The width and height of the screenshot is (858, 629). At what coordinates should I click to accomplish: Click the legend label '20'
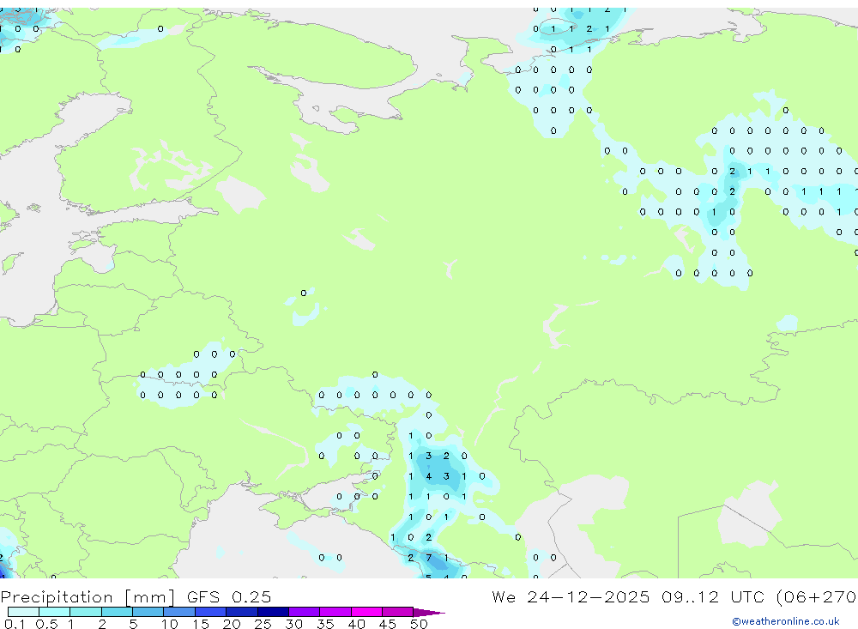(232, 624)
